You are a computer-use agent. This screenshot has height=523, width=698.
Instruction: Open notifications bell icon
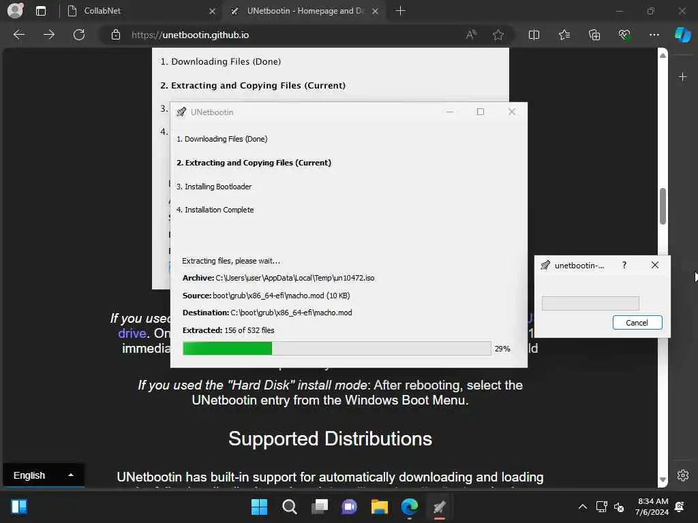(680, 507)
